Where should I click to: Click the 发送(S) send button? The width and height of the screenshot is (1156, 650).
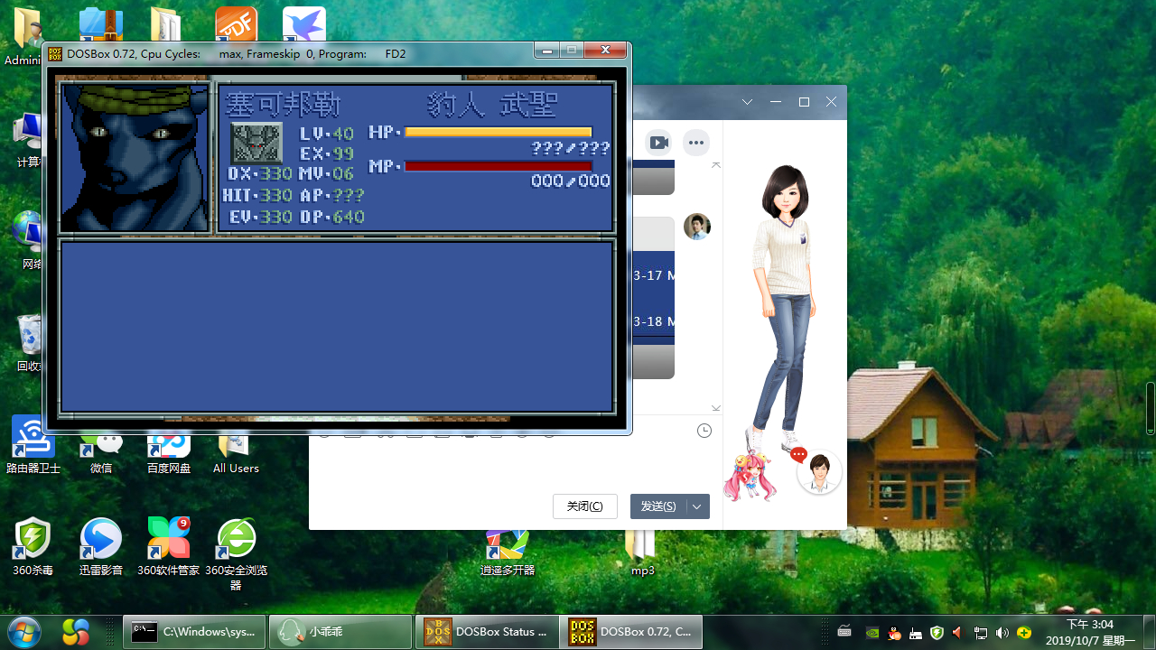[658, 506]
